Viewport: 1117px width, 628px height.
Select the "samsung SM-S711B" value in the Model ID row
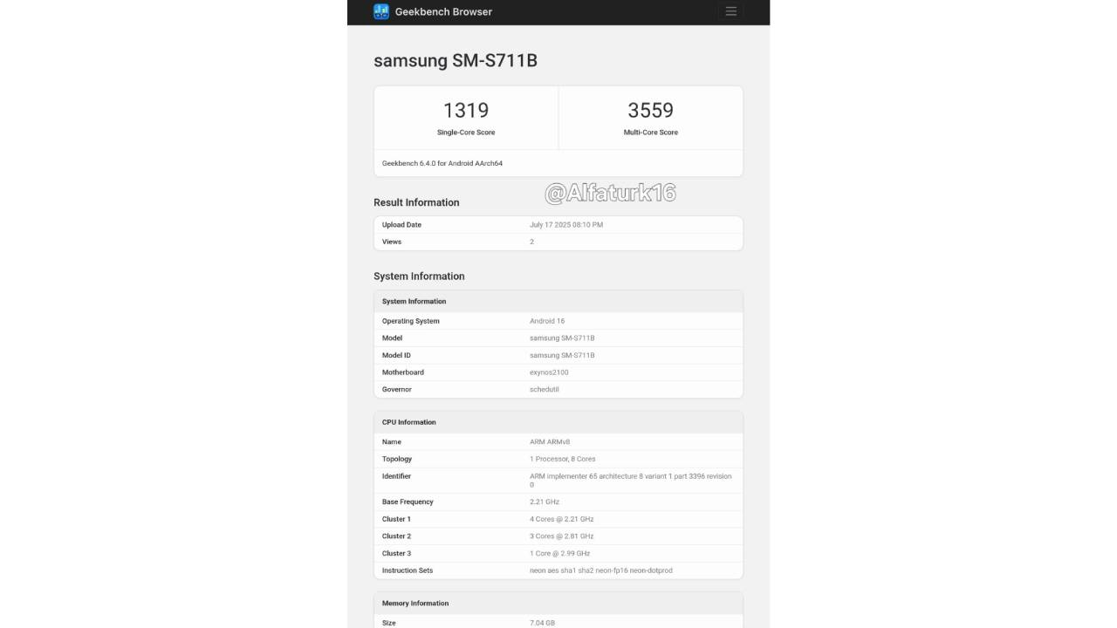point(562,355)
